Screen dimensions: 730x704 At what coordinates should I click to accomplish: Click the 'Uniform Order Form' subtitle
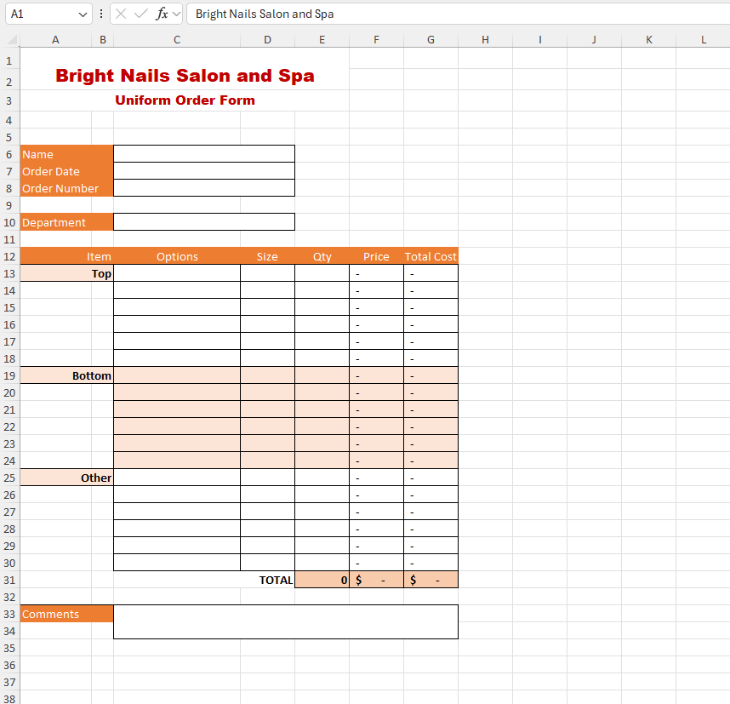185,100
